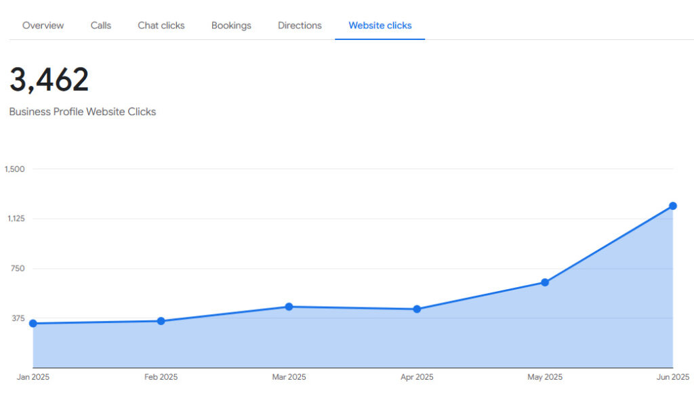
Task: Click the Mar 2025 x-axis label
Action: tap(289, 377)
